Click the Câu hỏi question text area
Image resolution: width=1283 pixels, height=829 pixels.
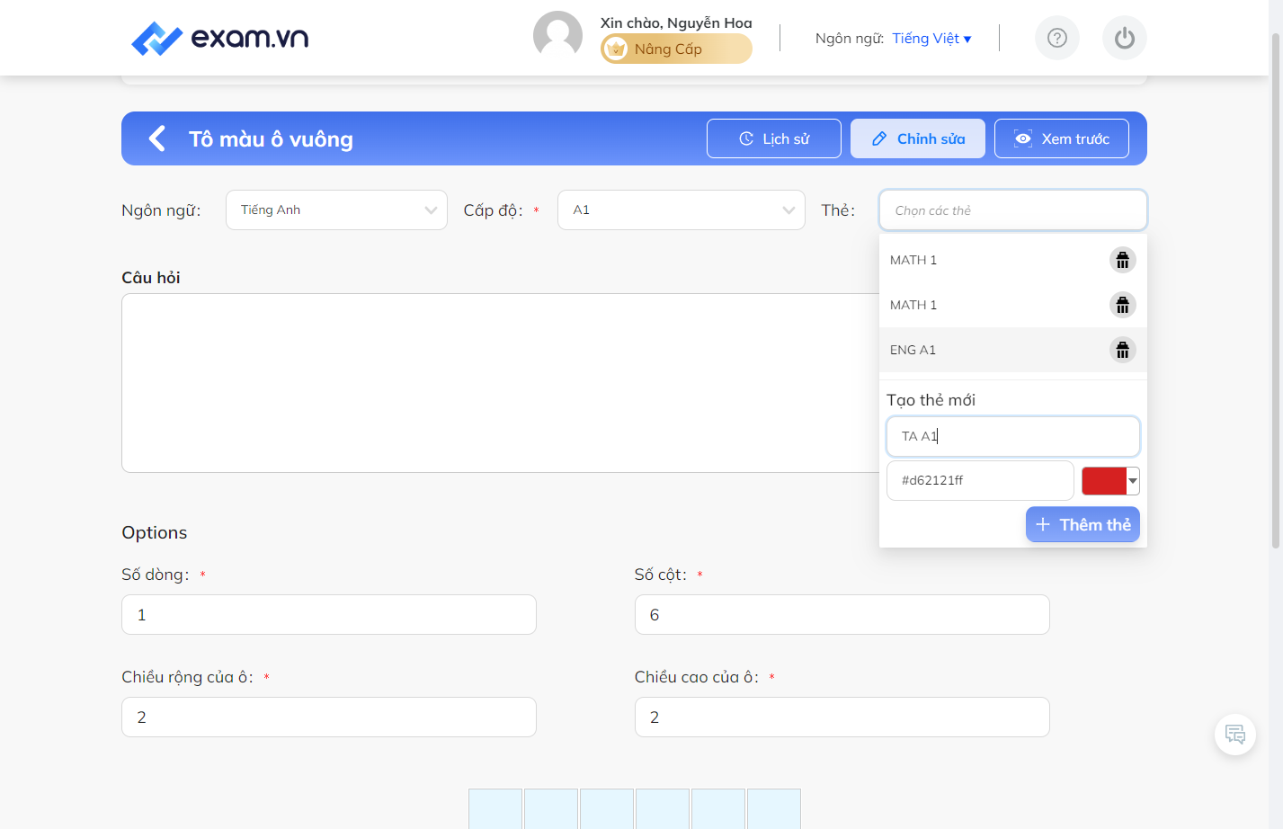click(x=500, y=383)
